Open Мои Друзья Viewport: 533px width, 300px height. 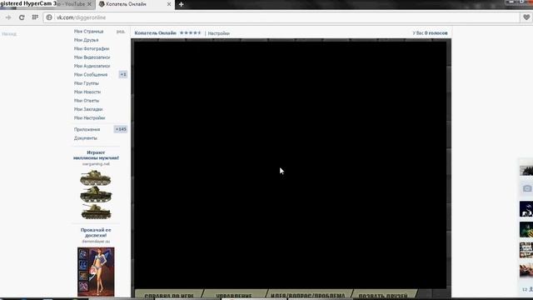86,40
